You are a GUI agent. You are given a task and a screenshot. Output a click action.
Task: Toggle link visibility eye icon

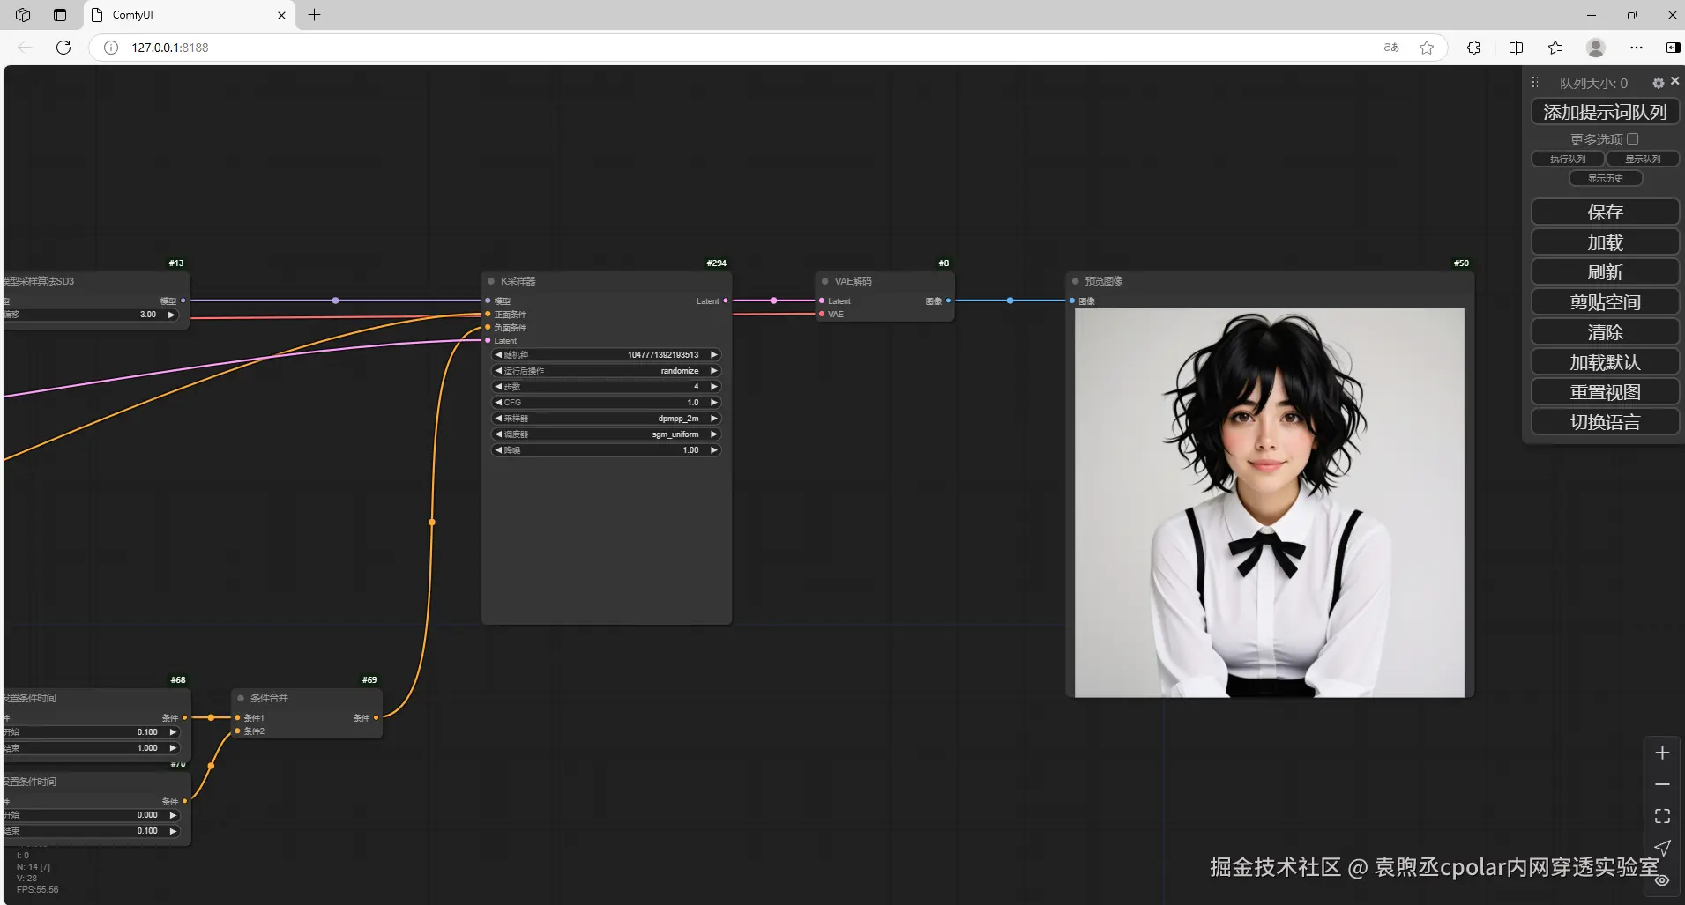click(x=1662, y=879)
